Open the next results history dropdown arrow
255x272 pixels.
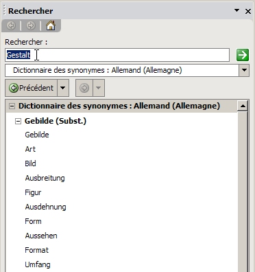pyautogui.click(x=99, y=88)
